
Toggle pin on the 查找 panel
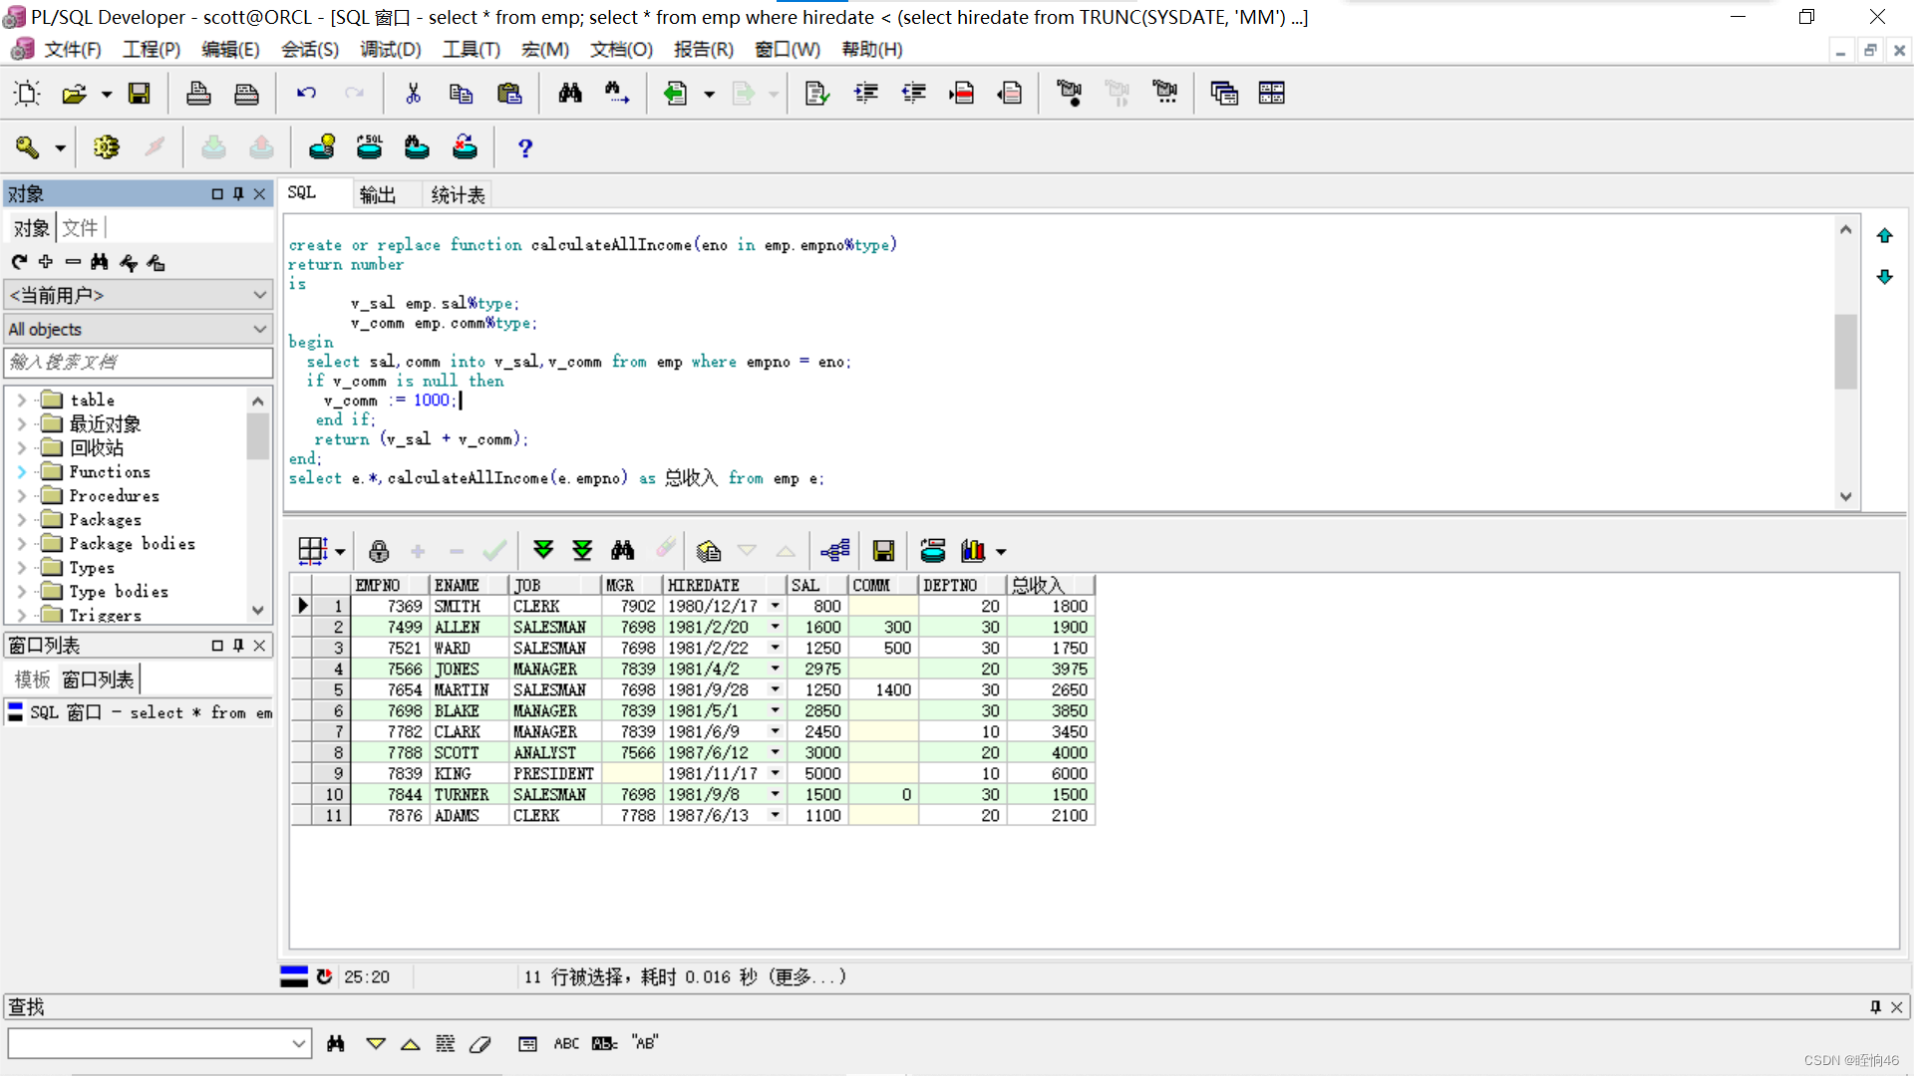pos(1875,1007)
